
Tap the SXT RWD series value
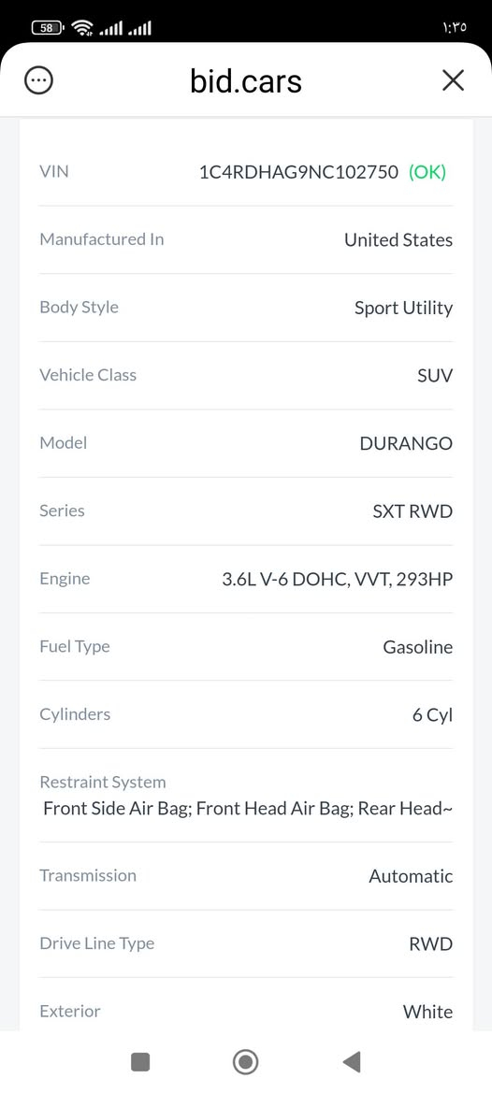click(412, 511)
